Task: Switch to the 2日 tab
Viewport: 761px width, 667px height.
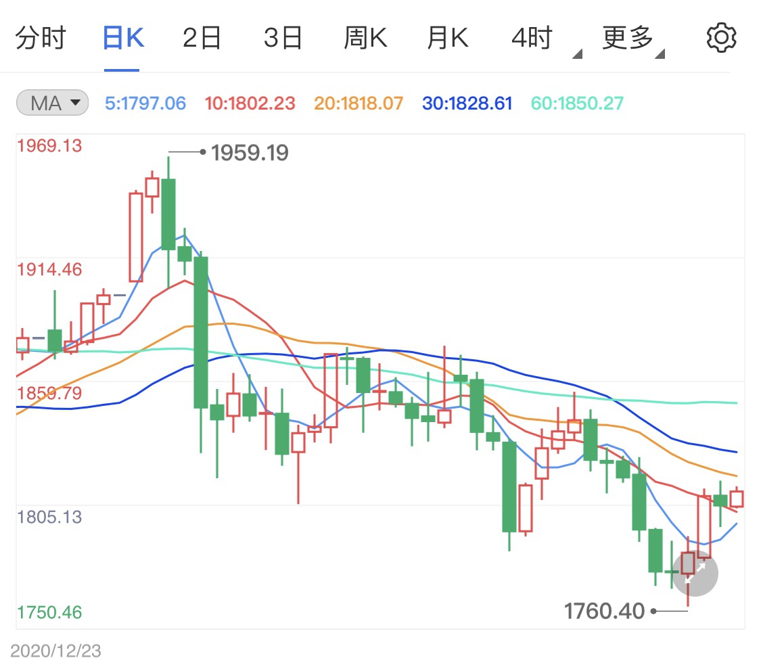Action: click(x=202, y=38)
